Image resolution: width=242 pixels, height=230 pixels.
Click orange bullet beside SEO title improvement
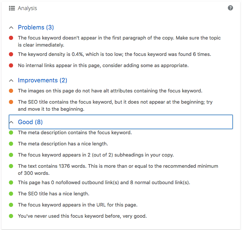(11, 102)
